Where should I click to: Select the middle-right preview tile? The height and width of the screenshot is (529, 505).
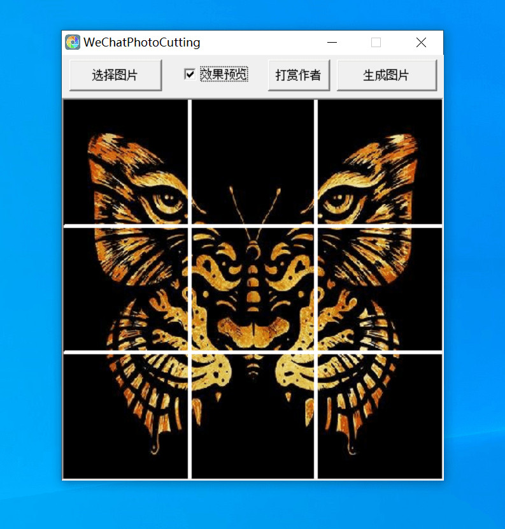tap(380, 289)
